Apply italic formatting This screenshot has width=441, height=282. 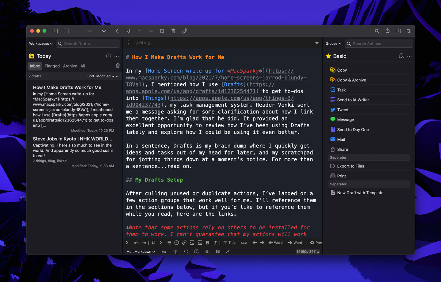click(x=215, y=243)
